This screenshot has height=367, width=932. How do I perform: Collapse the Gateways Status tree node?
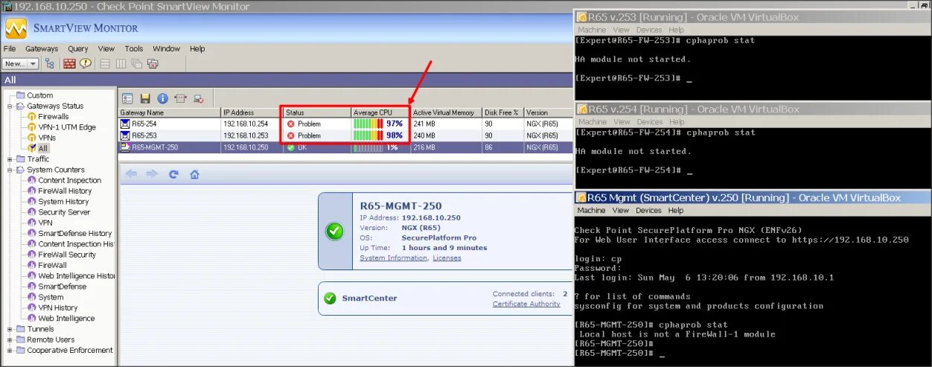pos(10,106)
